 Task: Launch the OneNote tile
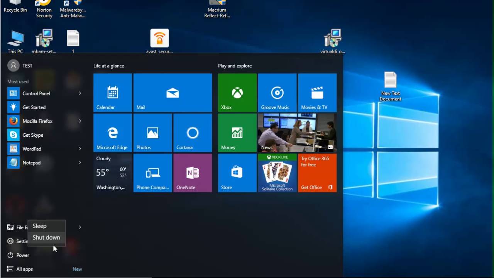tap(193, 173)
